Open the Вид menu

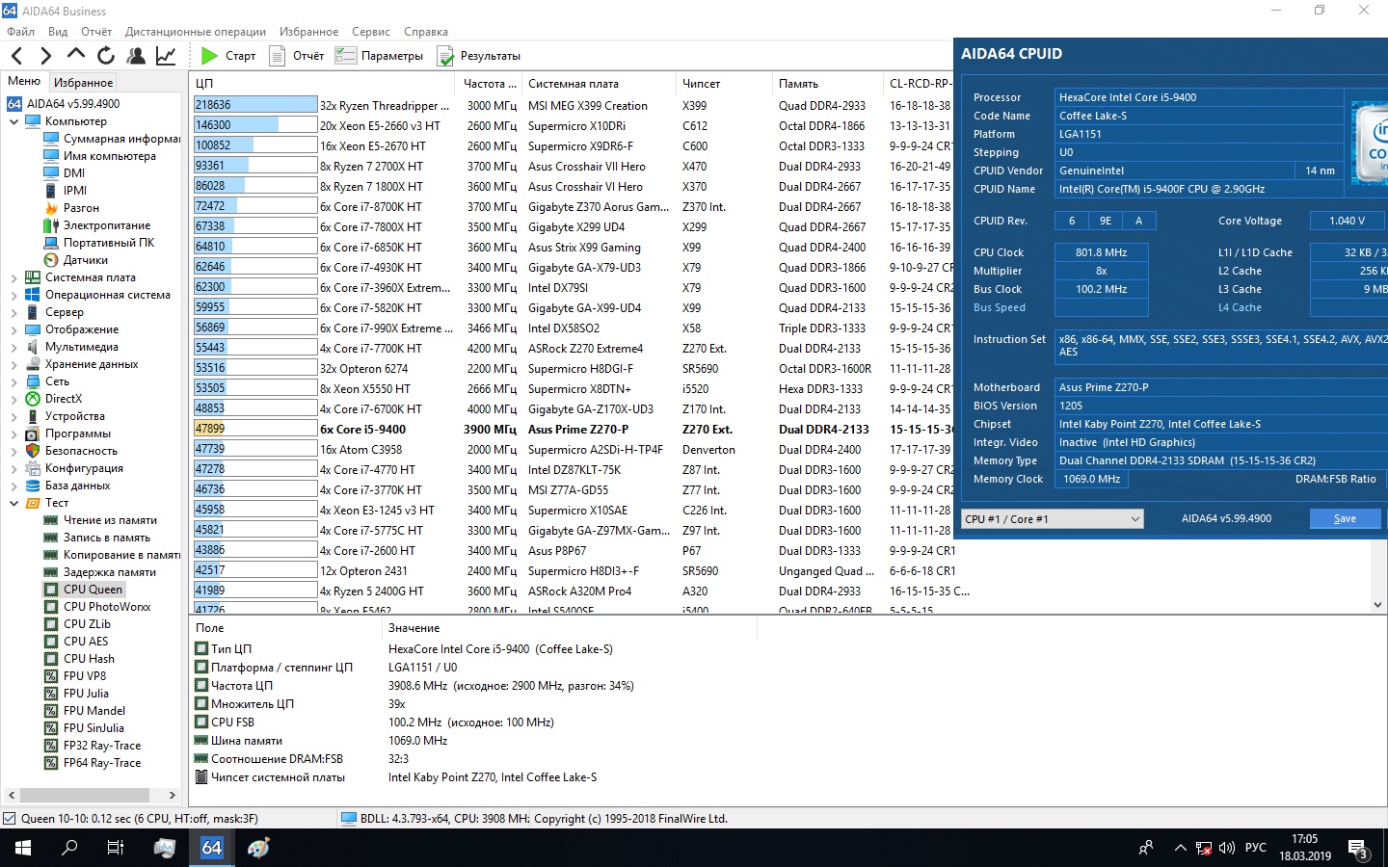pos(58,32)
